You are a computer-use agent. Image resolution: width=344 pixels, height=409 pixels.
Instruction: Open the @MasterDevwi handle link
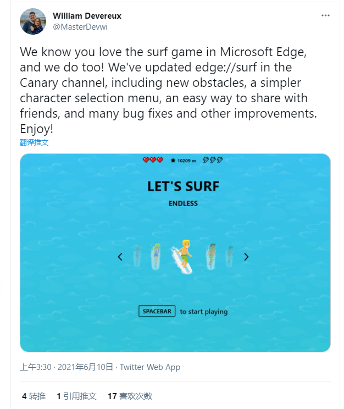(80, 27)
